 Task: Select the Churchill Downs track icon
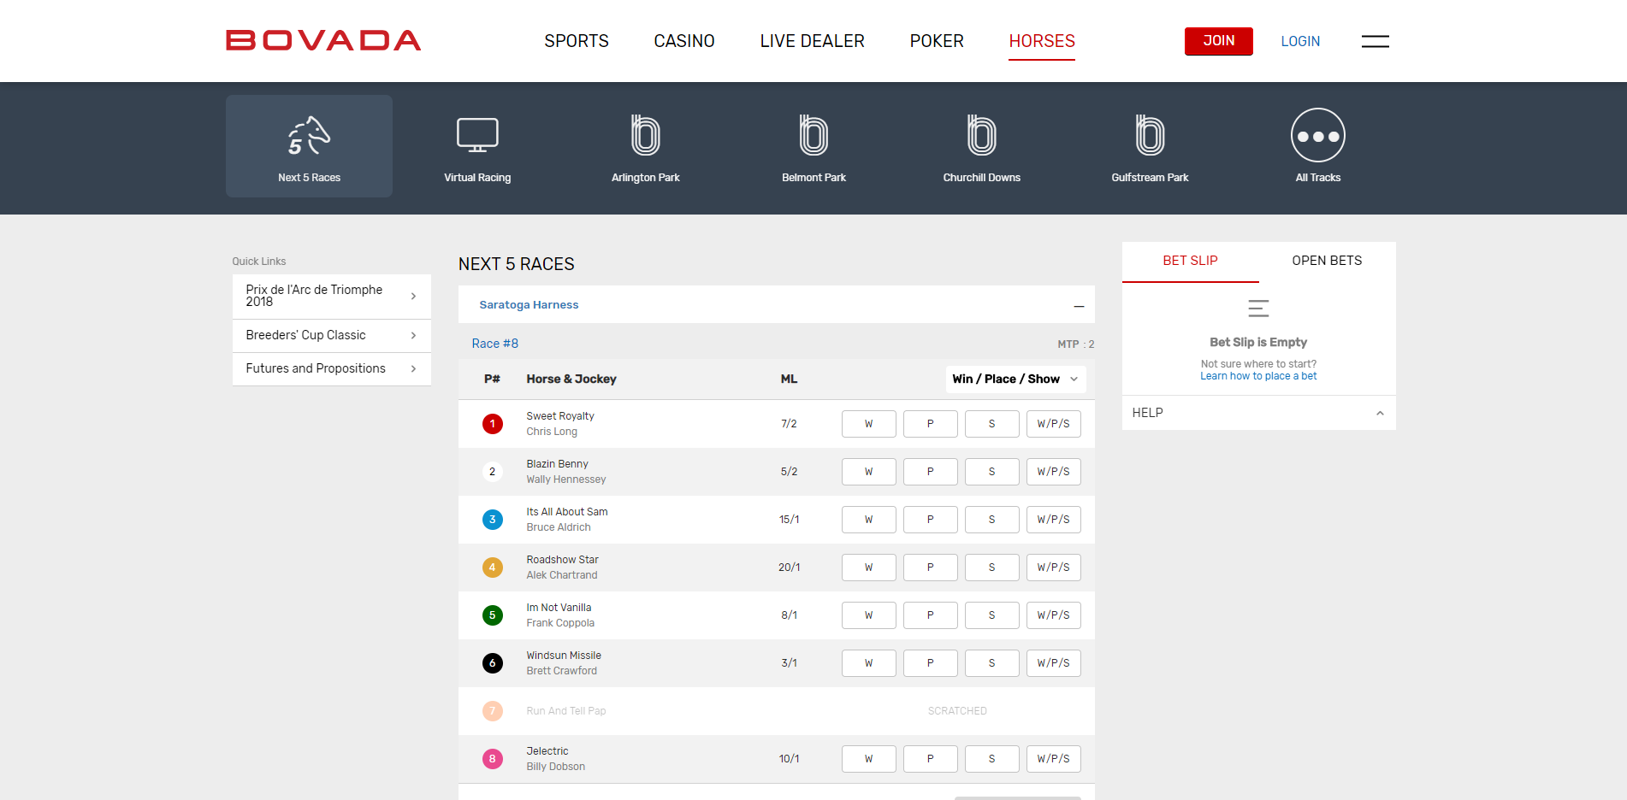(981, 145)
